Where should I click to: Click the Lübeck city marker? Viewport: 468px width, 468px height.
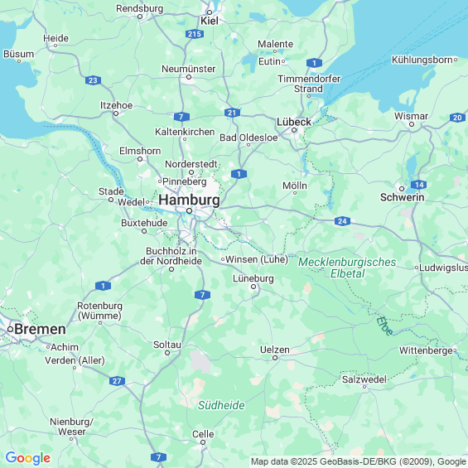(x=294, y=130)
